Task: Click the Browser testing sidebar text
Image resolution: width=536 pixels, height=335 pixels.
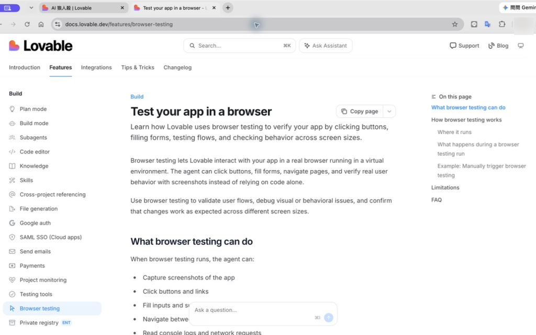Action: coord(40,308)
